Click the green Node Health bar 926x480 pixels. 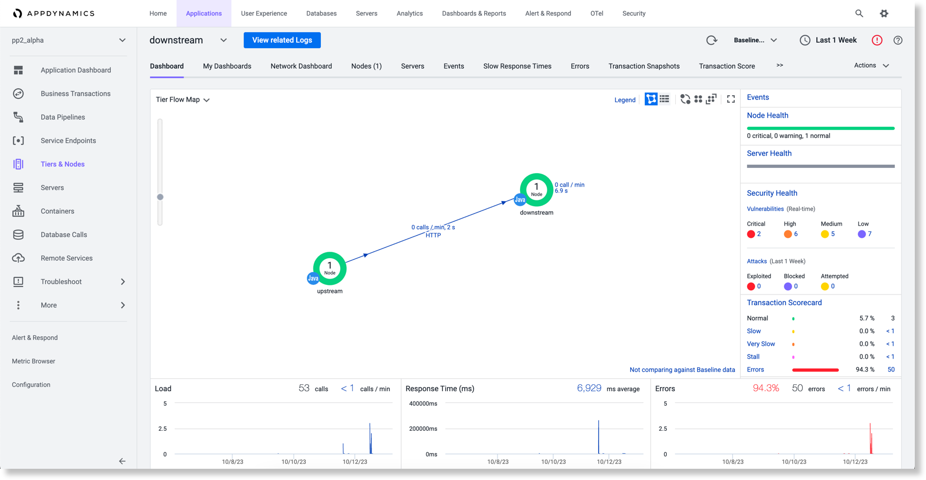820,128
